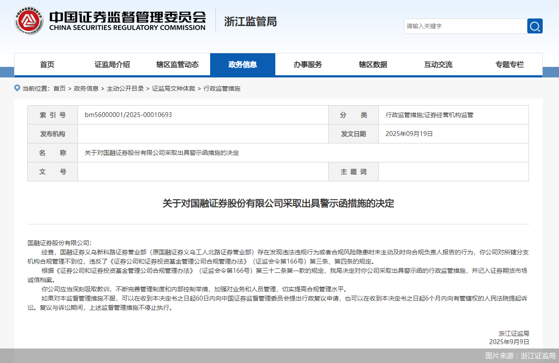Viewport: 559px width, 363px height.
Task: Open the 首页 navigation menu item
Action: 46,64
